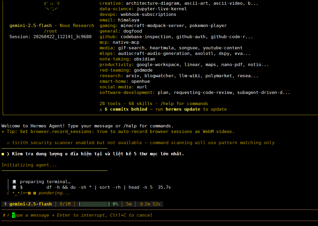
Task: Click the computer icon before the df -h command
Action: [14, 187]
